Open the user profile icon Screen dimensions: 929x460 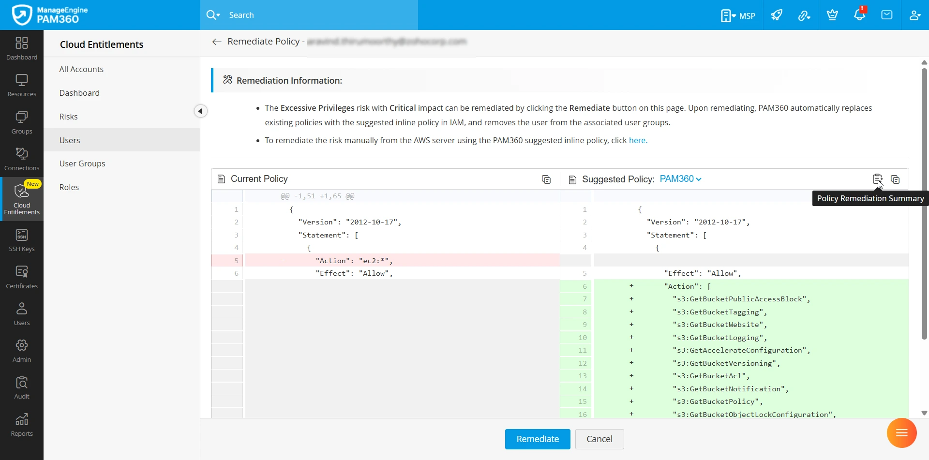[x=914, y=15]
